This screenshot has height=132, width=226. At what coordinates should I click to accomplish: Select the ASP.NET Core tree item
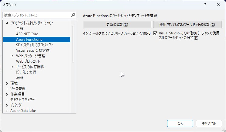pos(27,34)
